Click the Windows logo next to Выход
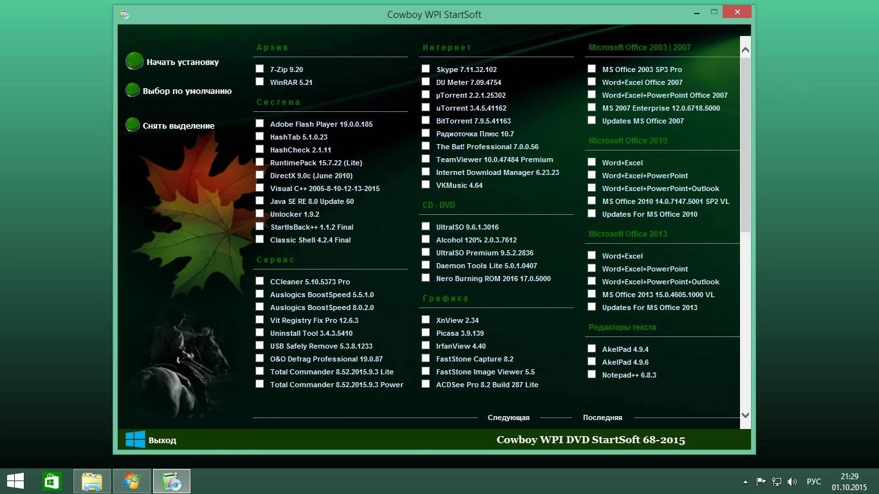This screenshot has width=879, height=494. (135, 440)
